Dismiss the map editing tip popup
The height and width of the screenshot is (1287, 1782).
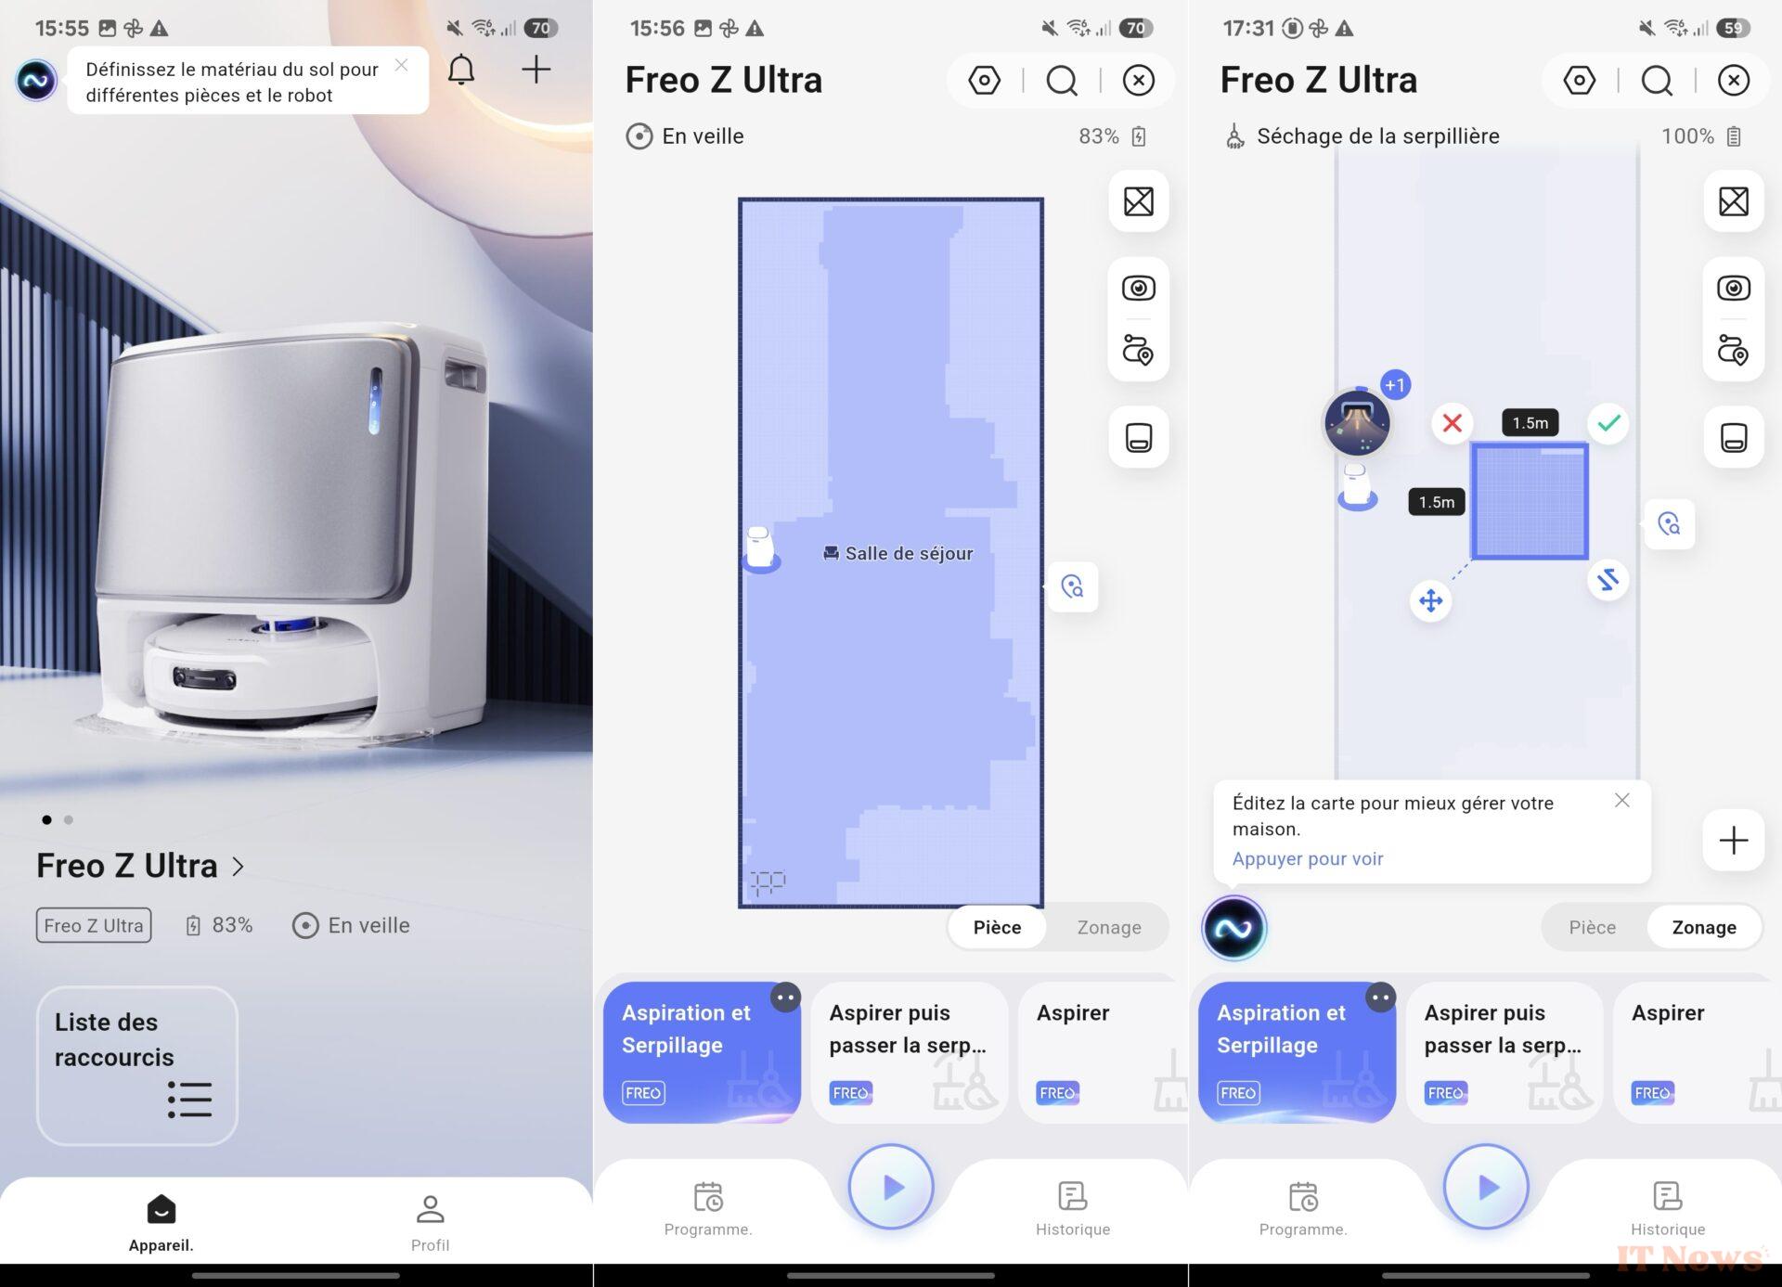point(1621,800)
